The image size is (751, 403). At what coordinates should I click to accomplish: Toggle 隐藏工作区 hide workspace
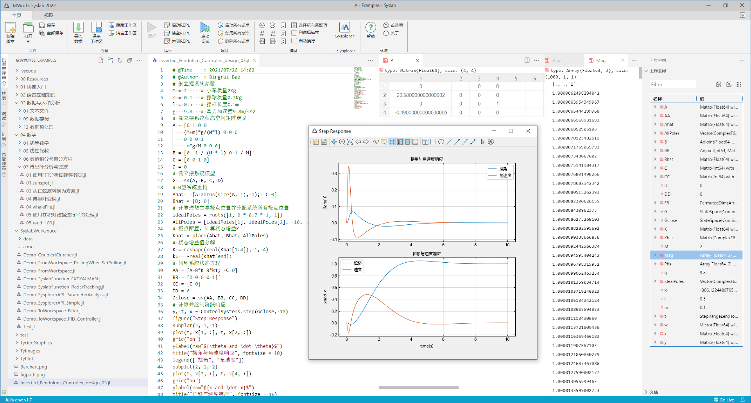(122, 25)
